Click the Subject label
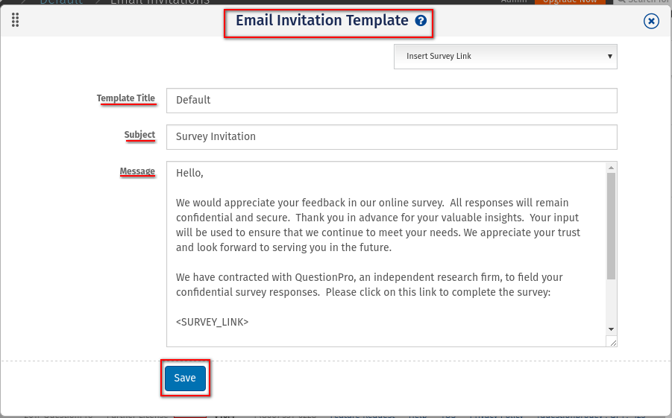 click(x=139, y=134)
